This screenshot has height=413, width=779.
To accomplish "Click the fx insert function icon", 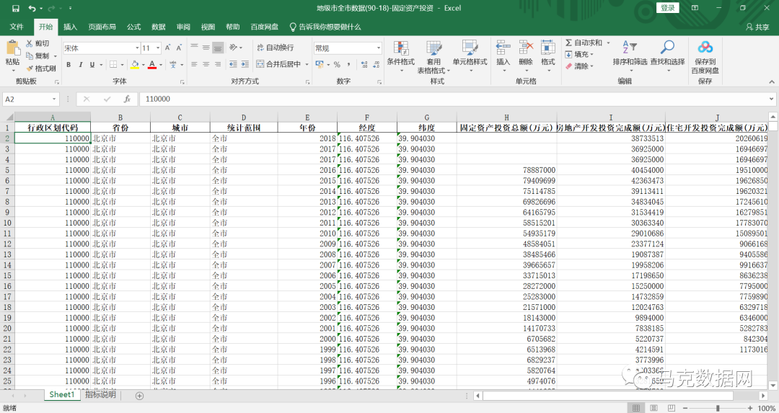I will click(127, 99).
